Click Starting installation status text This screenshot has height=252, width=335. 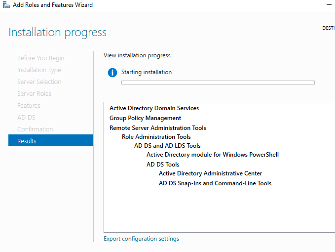coord(147,72)
